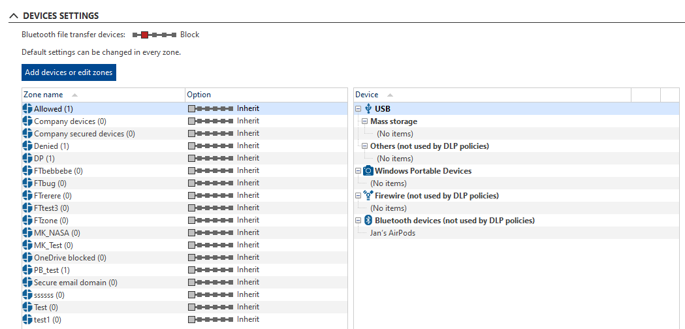The width and height of the screenshot is (685, 329).
Task: Collapse the Bluetooth devices tree node
Action: pyautogui.click(x=358, y=221)
